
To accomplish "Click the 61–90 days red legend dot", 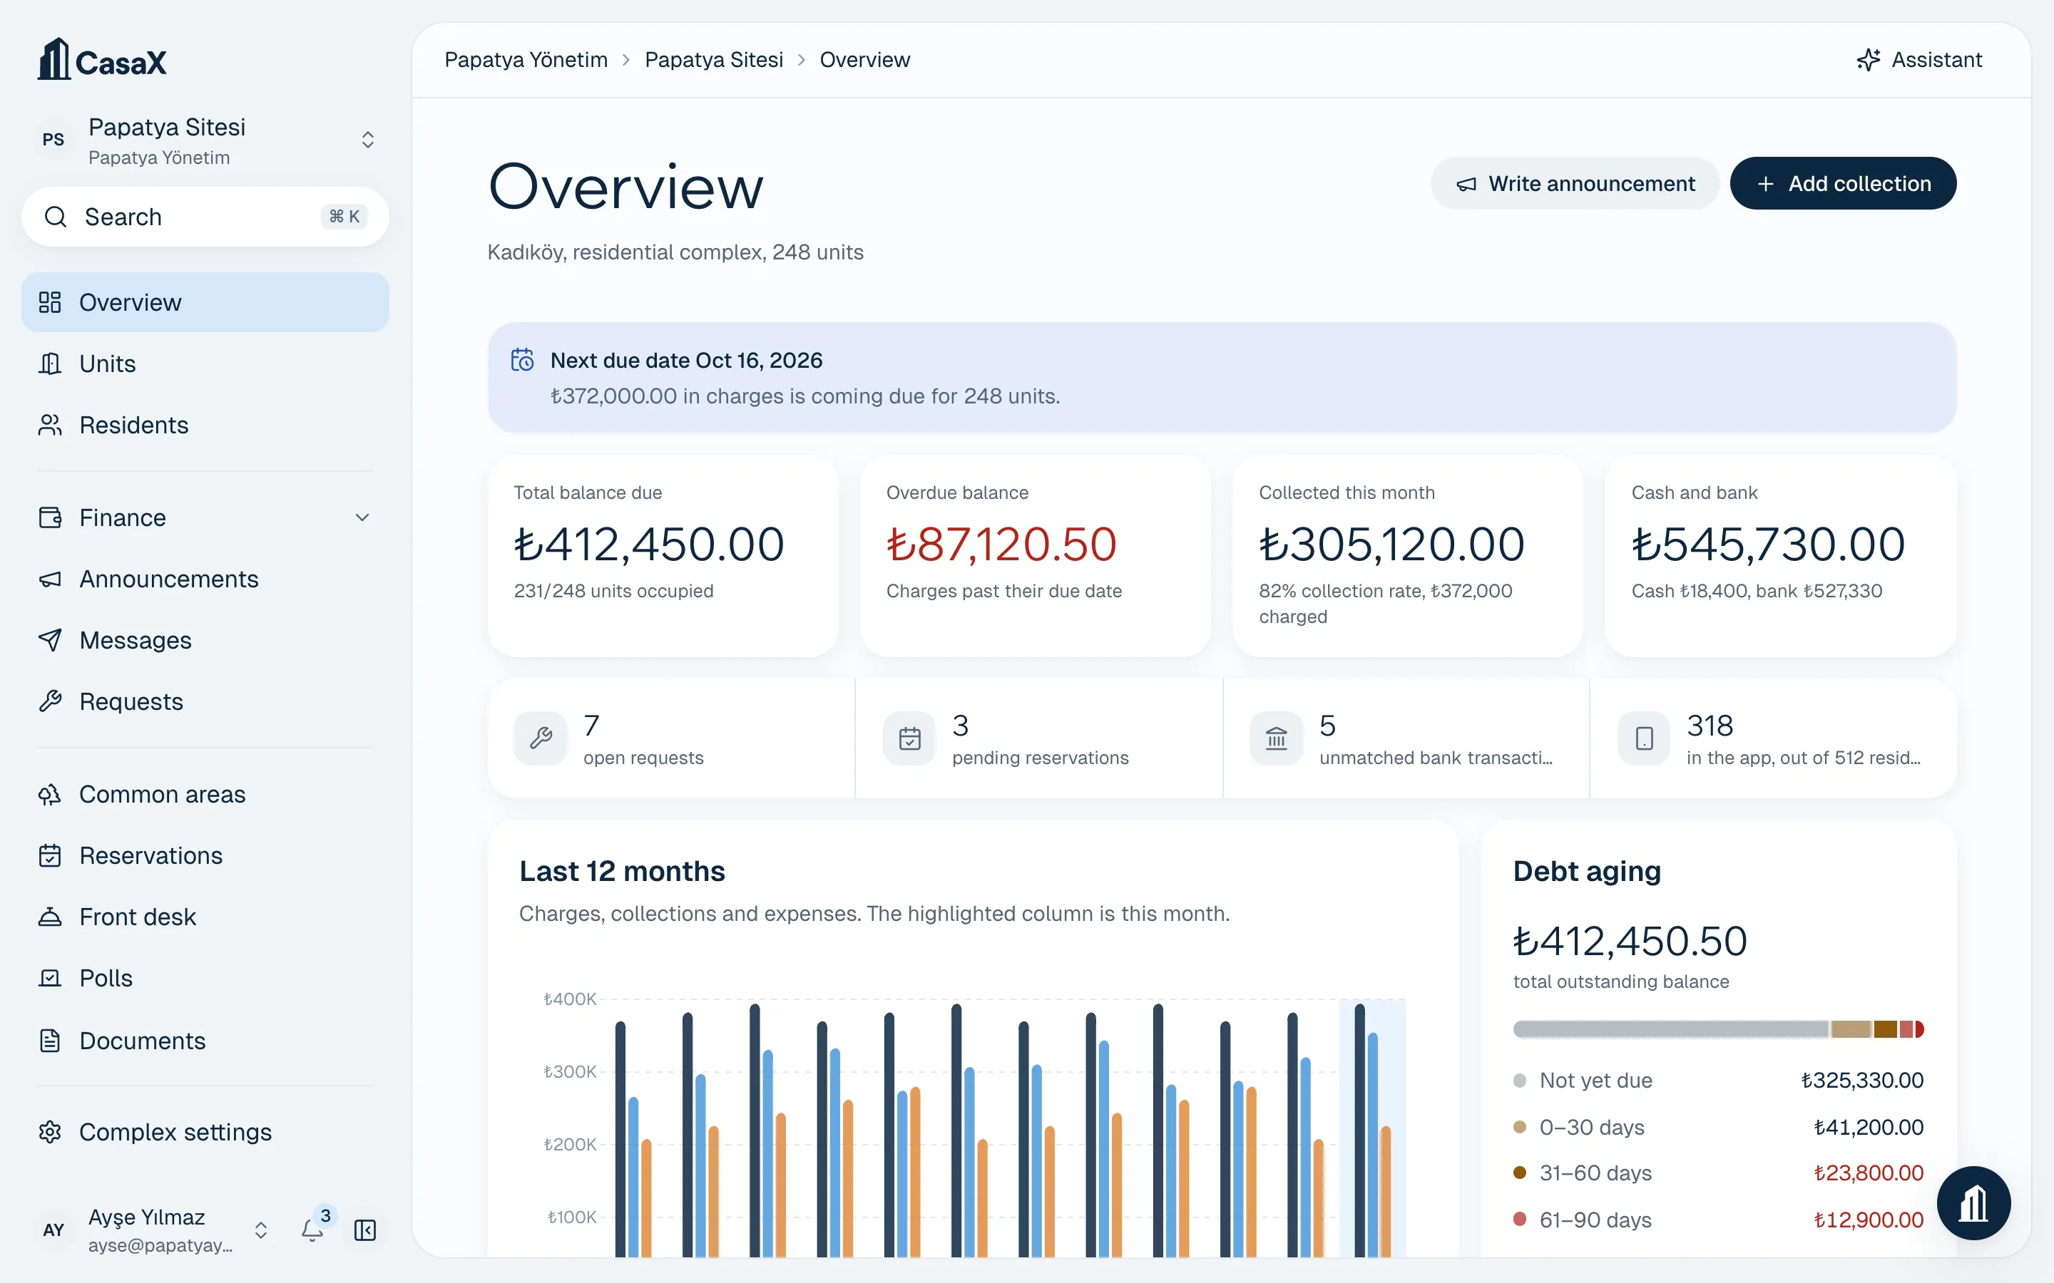I will coord(1520,1220).
